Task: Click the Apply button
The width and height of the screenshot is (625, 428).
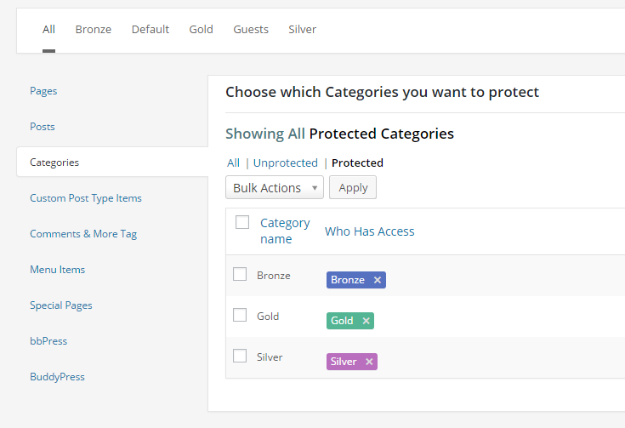Action: click(353, 187)
